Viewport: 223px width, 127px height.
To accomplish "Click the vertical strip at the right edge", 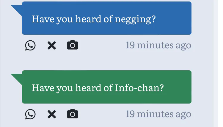I will click(x=216, y=63).
